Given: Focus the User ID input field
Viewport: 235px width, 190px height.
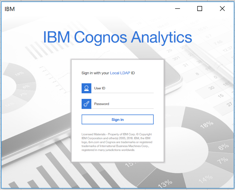Looking at the screenshot, I should coord(123,88).
